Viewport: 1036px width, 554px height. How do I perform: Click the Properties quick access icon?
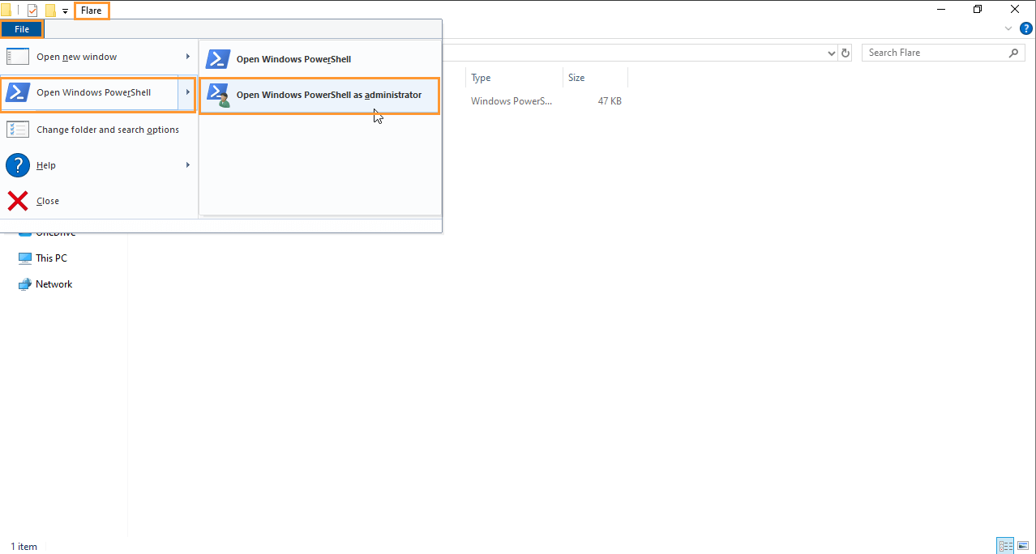[x=32, y=11]
